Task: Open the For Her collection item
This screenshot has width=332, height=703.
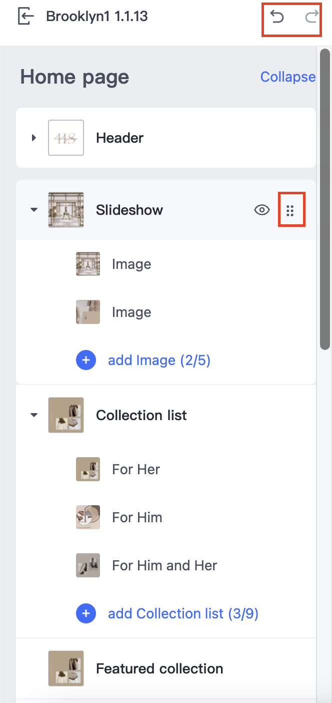Action: (136, 470)
